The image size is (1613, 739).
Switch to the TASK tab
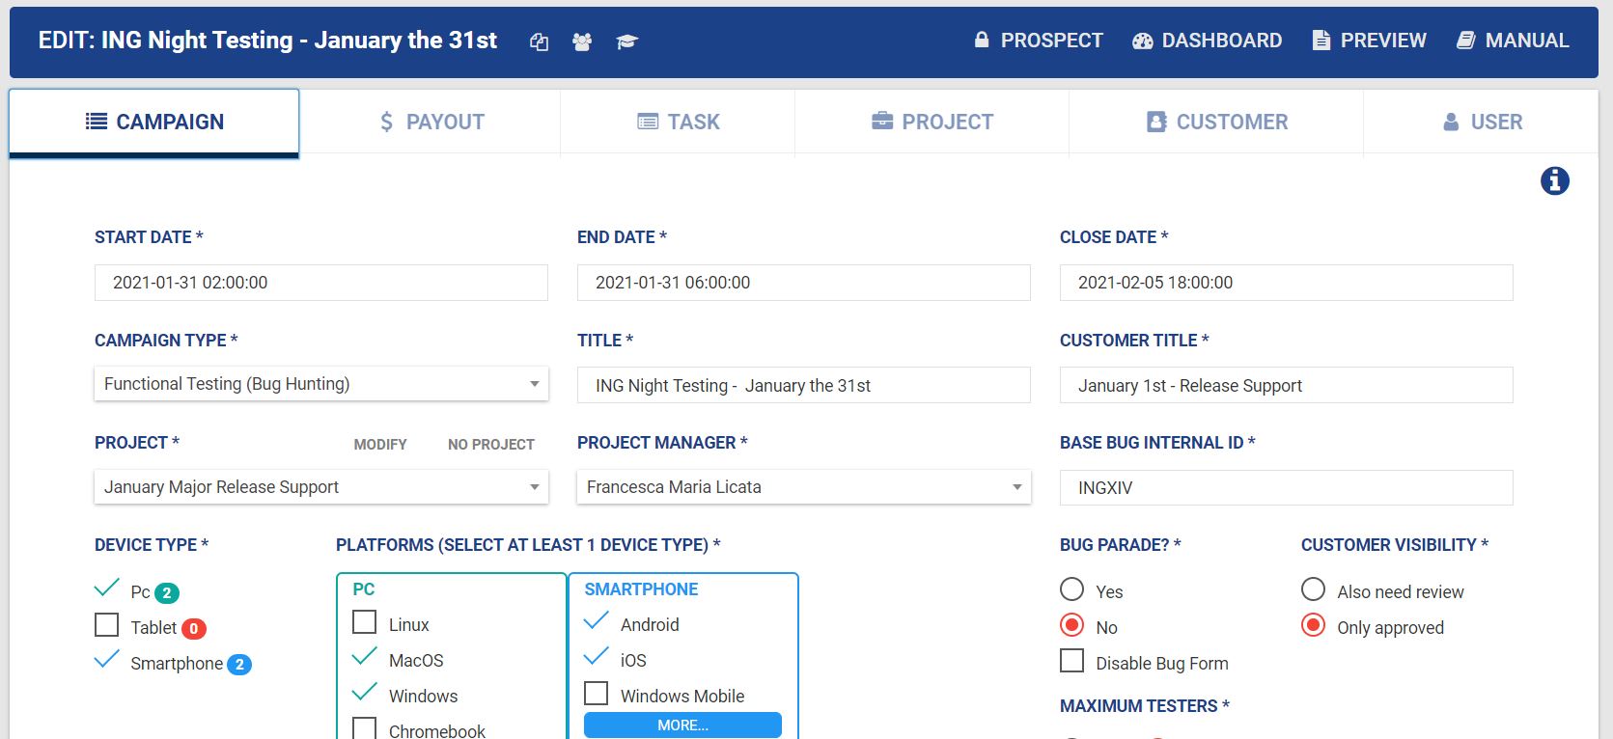679,123
